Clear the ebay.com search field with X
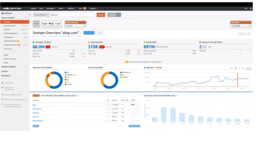Screen dimensions: 261x148 95,15
